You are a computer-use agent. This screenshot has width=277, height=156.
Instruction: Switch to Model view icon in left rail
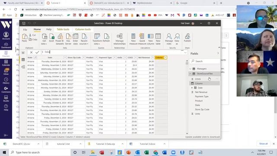tap(23, 67)
